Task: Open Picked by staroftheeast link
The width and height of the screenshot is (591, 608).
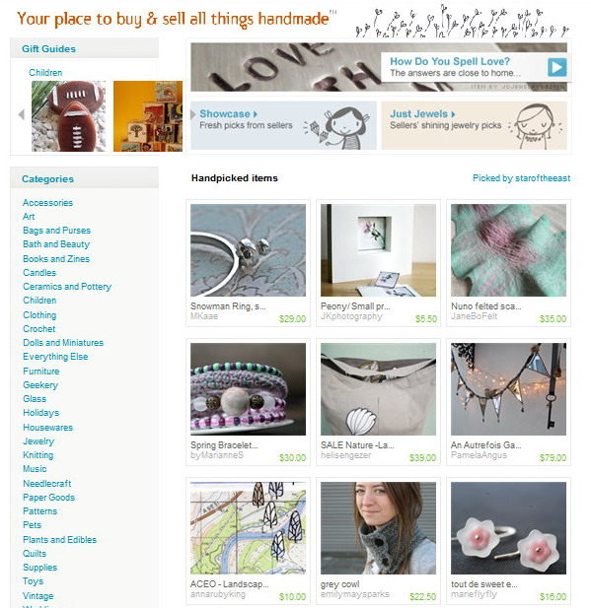Action: tap(521, 178)
